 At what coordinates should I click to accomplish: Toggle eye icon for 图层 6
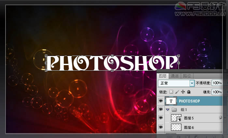(161, 127)
